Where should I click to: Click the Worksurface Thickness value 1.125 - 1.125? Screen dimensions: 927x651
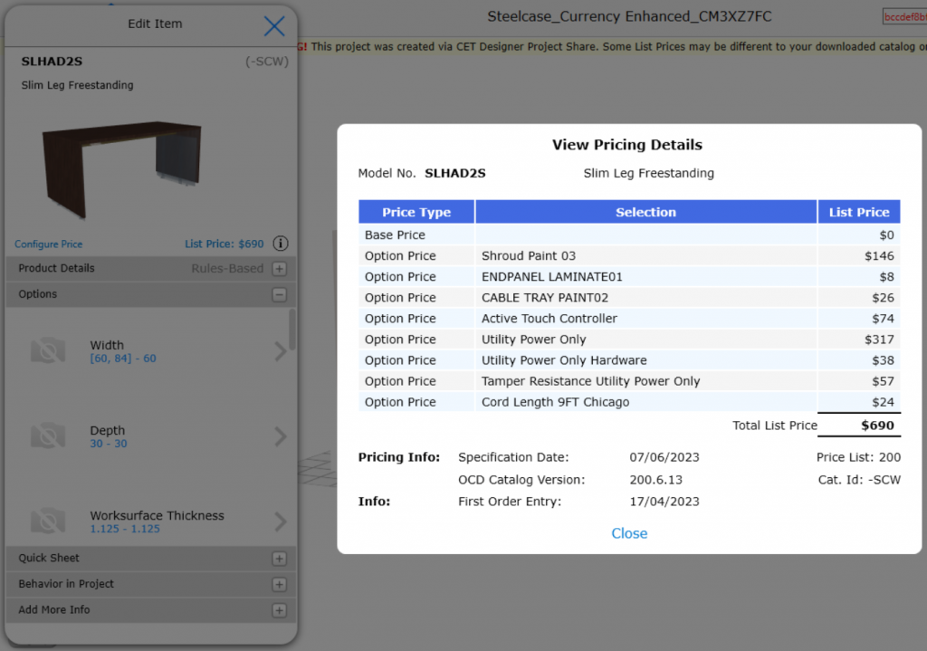[125, 529]
